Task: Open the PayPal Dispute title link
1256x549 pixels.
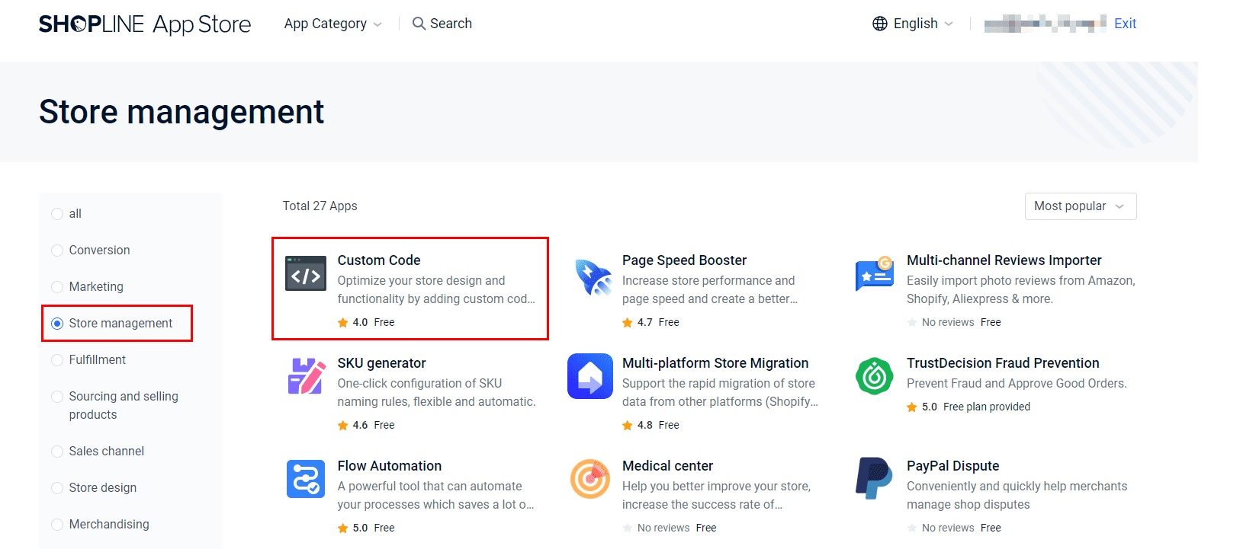Action: [x=952, y=466]
